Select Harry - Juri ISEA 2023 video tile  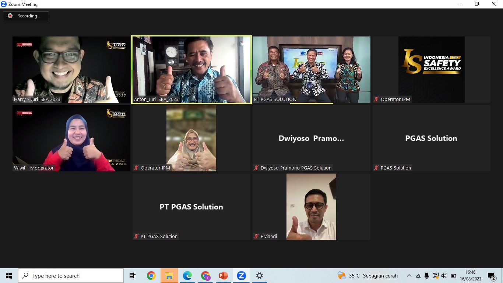(x=71, y=70)
